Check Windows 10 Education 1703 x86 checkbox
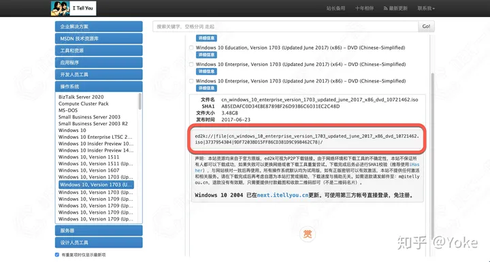 [191, 48]
